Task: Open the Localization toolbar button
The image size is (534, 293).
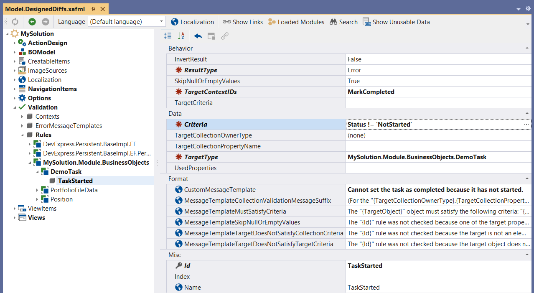Action: point(192,22)
